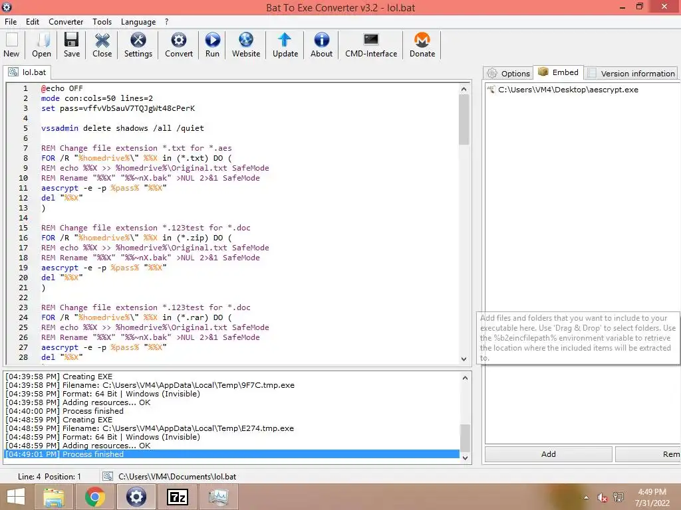The width and height of the screenshot is (681, 510).
Task: Click the Add embed file button
Action: pyautogui.click(x=549, y=454)
